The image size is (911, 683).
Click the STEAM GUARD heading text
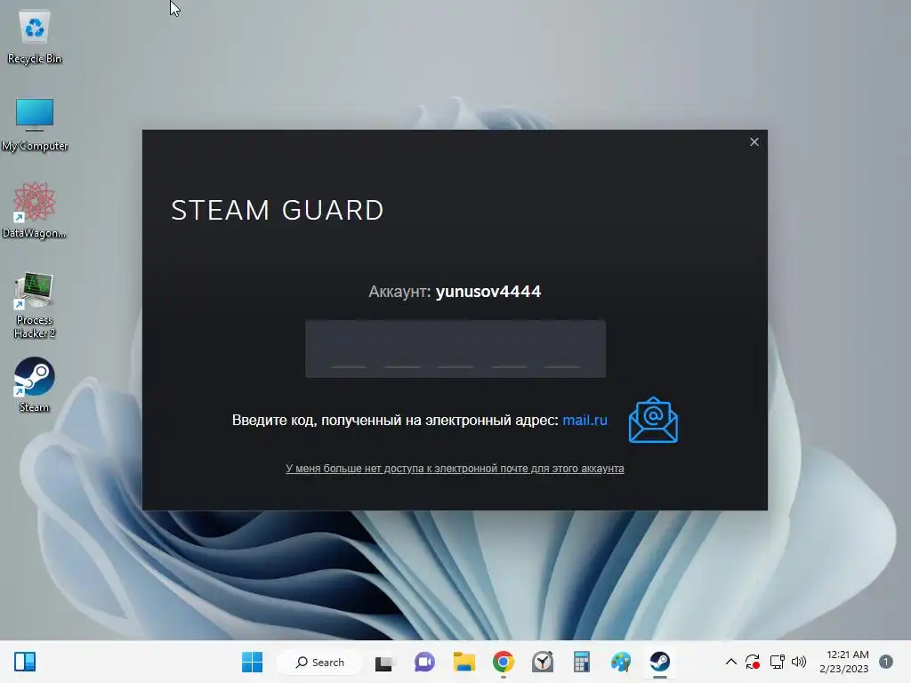(x=278, y=210)
